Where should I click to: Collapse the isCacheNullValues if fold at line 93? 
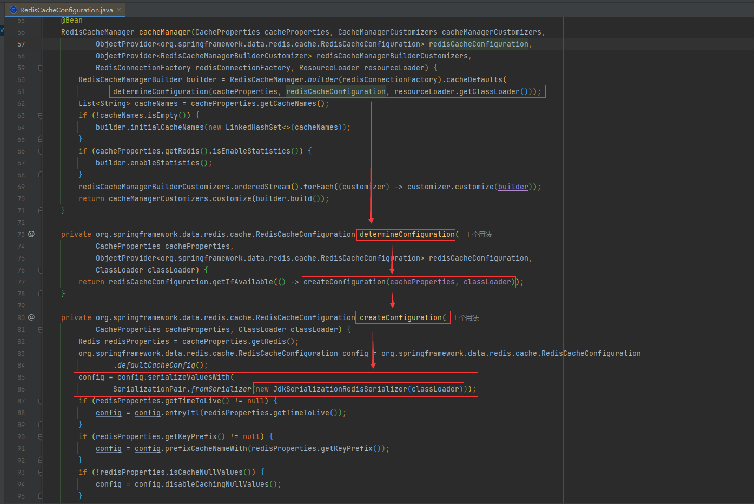point(41,472)
